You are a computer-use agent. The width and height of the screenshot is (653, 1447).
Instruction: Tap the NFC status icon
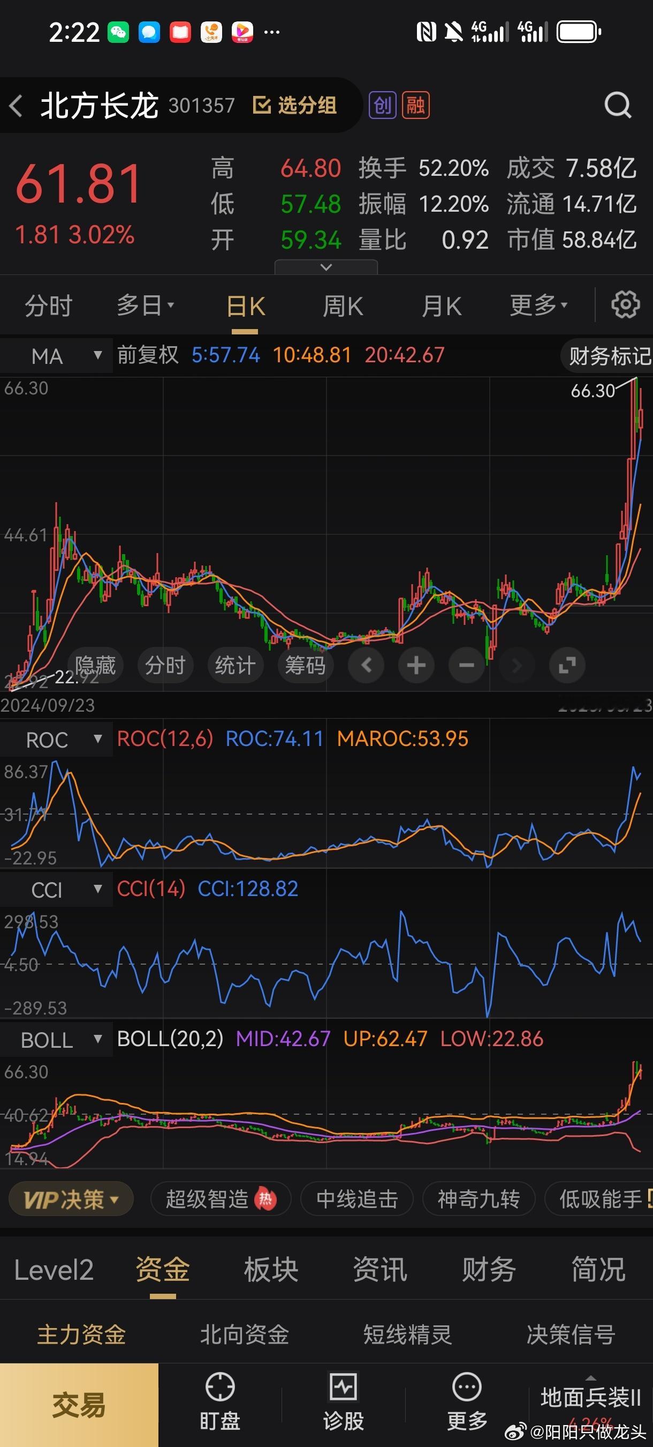pos(427,32)
